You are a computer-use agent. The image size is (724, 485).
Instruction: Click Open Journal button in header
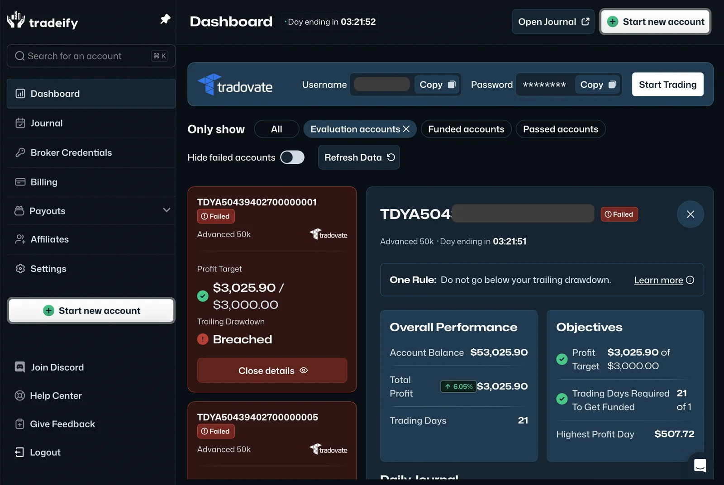pos(553,22)
